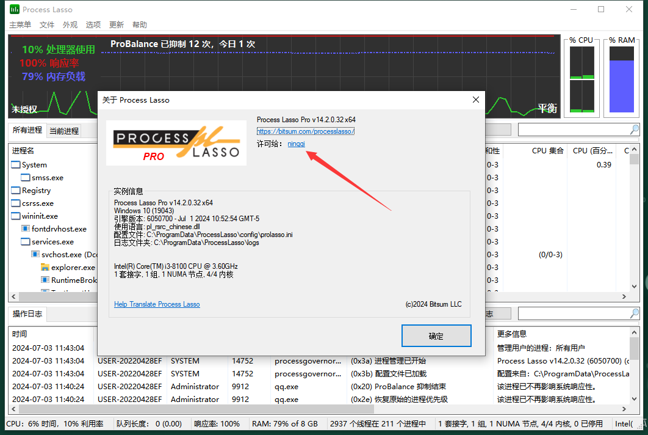This screenshot has height=435, width=648.
Task: Check the csrss.exe checkbox
Action: coord(15,203)
